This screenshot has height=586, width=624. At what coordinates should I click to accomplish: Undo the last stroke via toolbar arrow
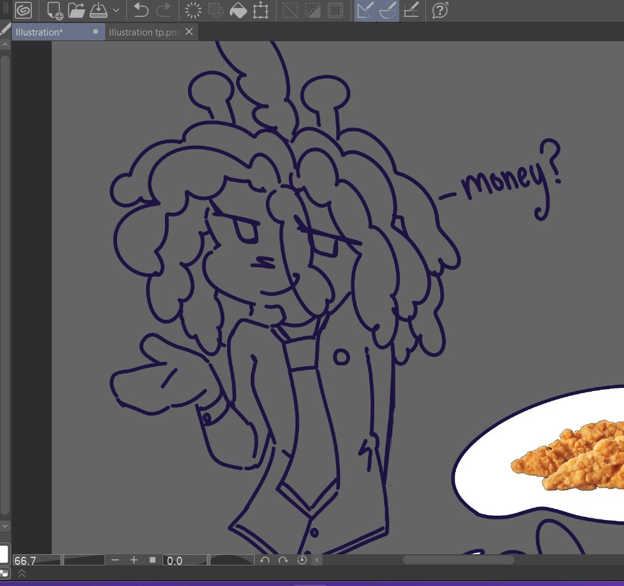point(141,11)
